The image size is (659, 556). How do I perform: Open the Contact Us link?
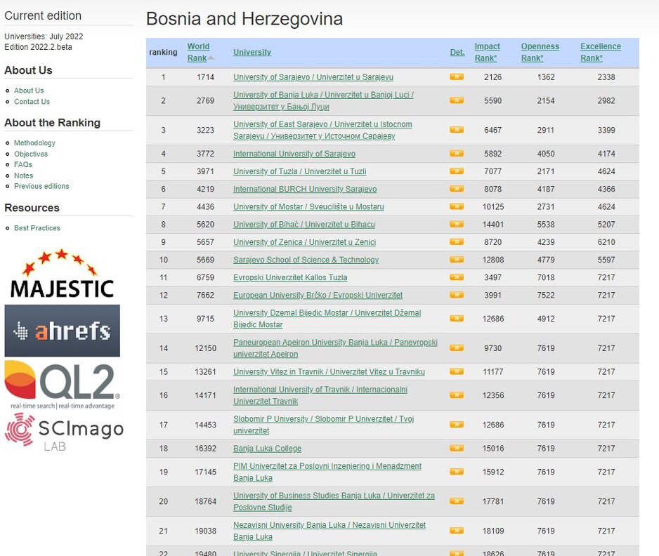point(32,102)
